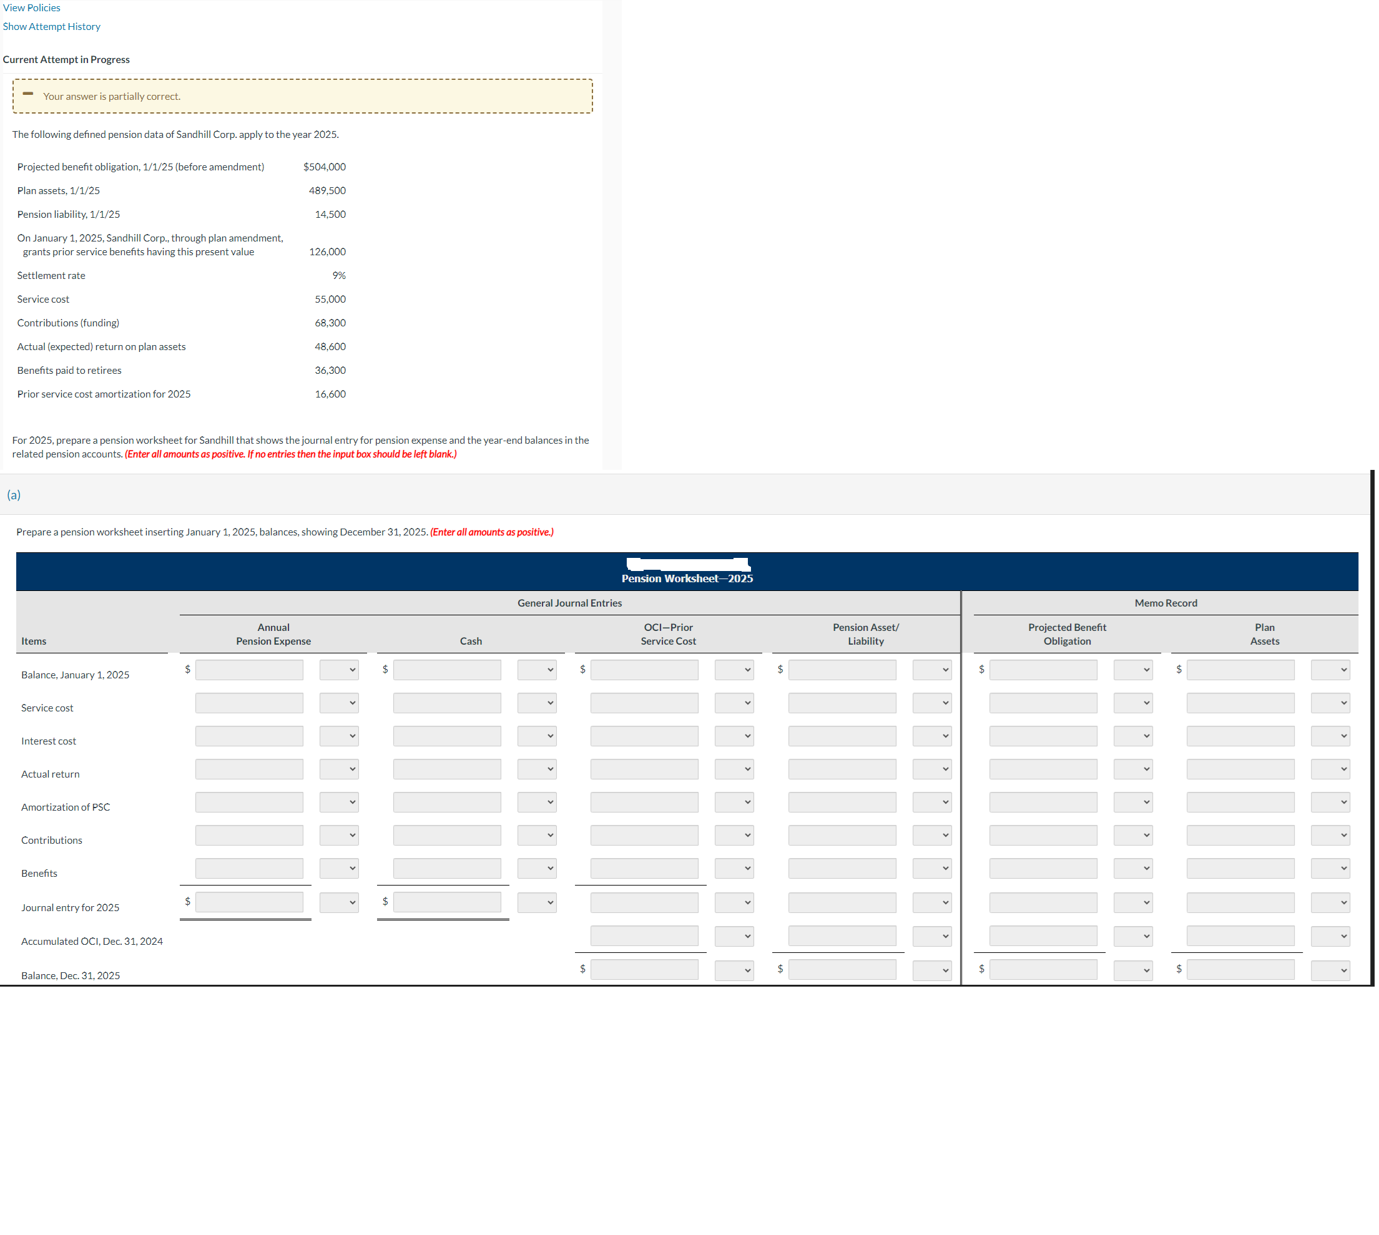Open the View Policies link
Screen dimensions: 1379x1235
tap(31, 7)
